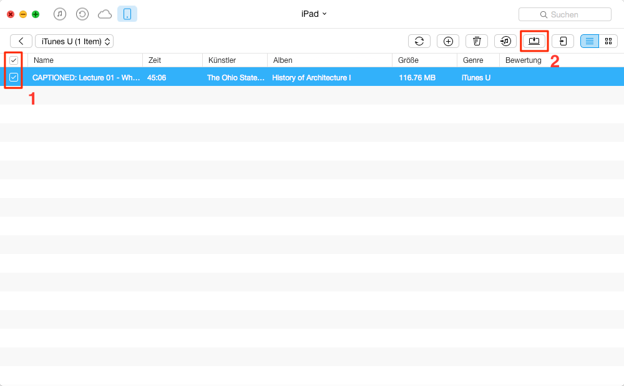This screenshot has width=624, height=386.
Task: Sort by the Künstler column header
Action: (235, 60)
